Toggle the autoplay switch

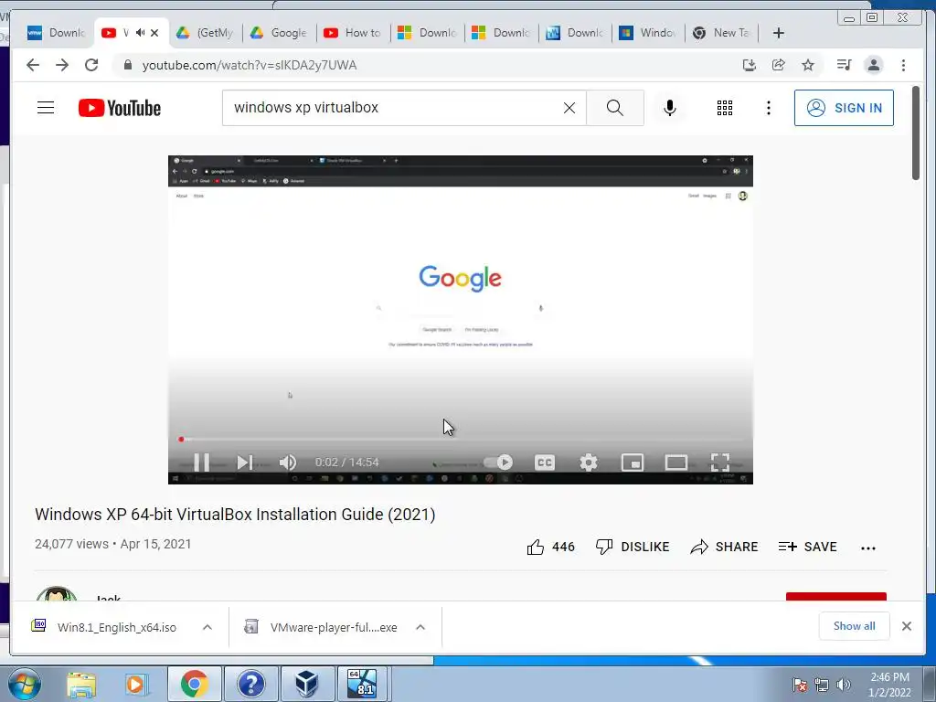tap(498, 463)
